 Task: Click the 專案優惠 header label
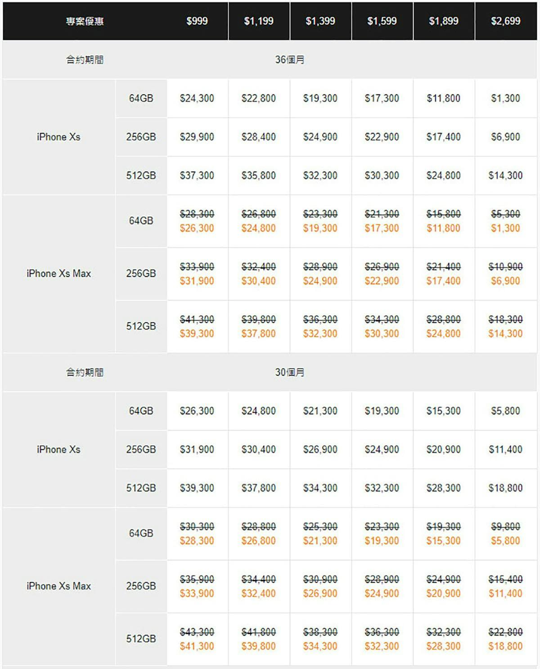(x=85, y=21)
